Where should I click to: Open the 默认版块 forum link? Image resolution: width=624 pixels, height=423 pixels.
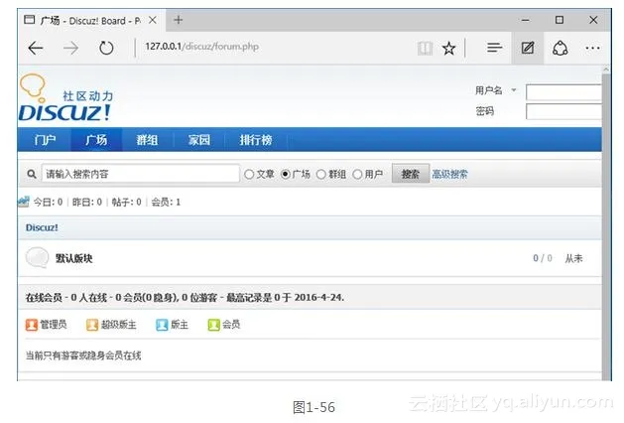point(74,258)
